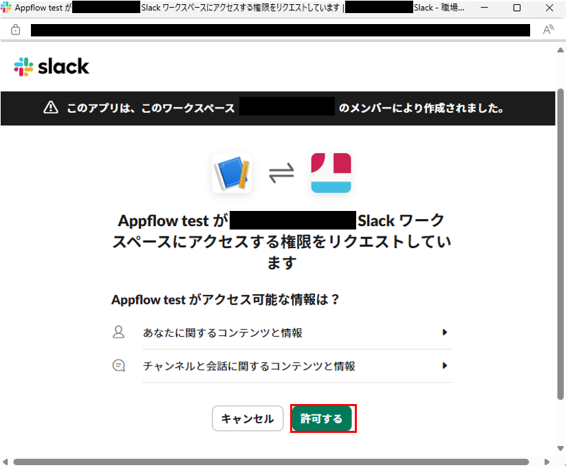Click the workspace icon with red and blue
The image size is (570, 470).
pos(331,173)
